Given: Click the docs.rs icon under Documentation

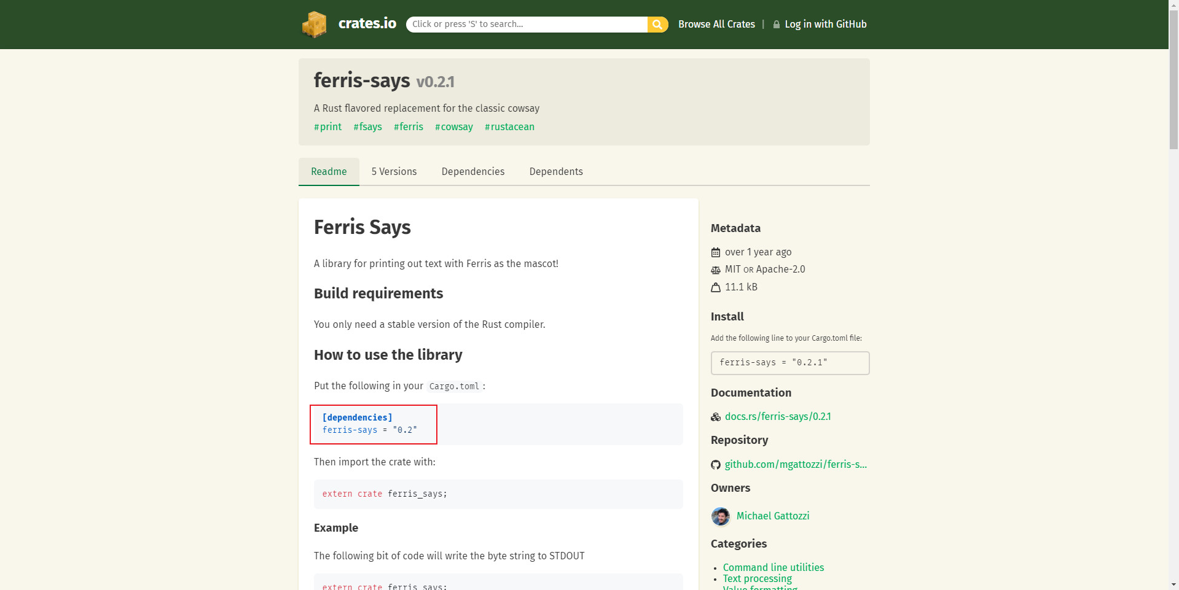Looking at the screenshot, I should coord(716,417).
